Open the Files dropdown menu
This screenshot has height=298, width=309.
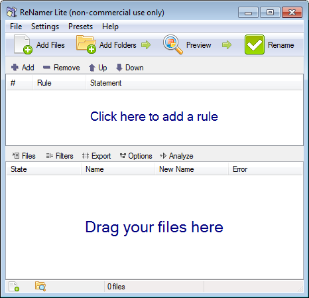tap(24, 156)
